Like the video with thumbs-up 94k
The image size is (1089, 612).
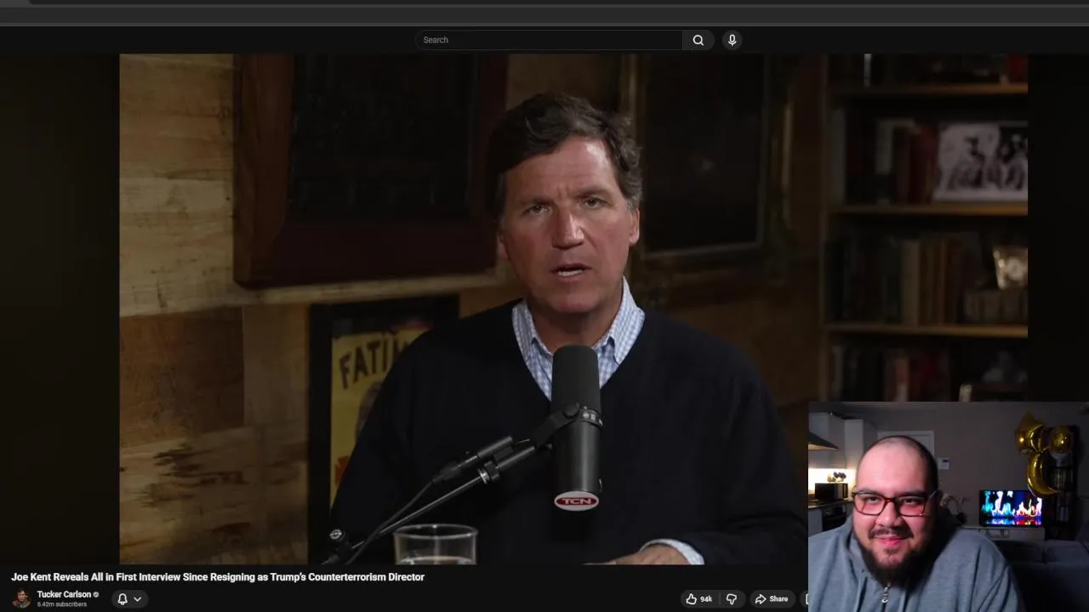(x=698, y=599)
